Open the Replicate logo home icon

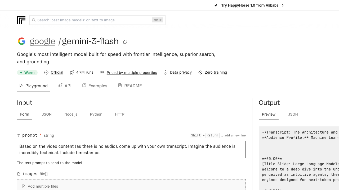tap(21, 20)
